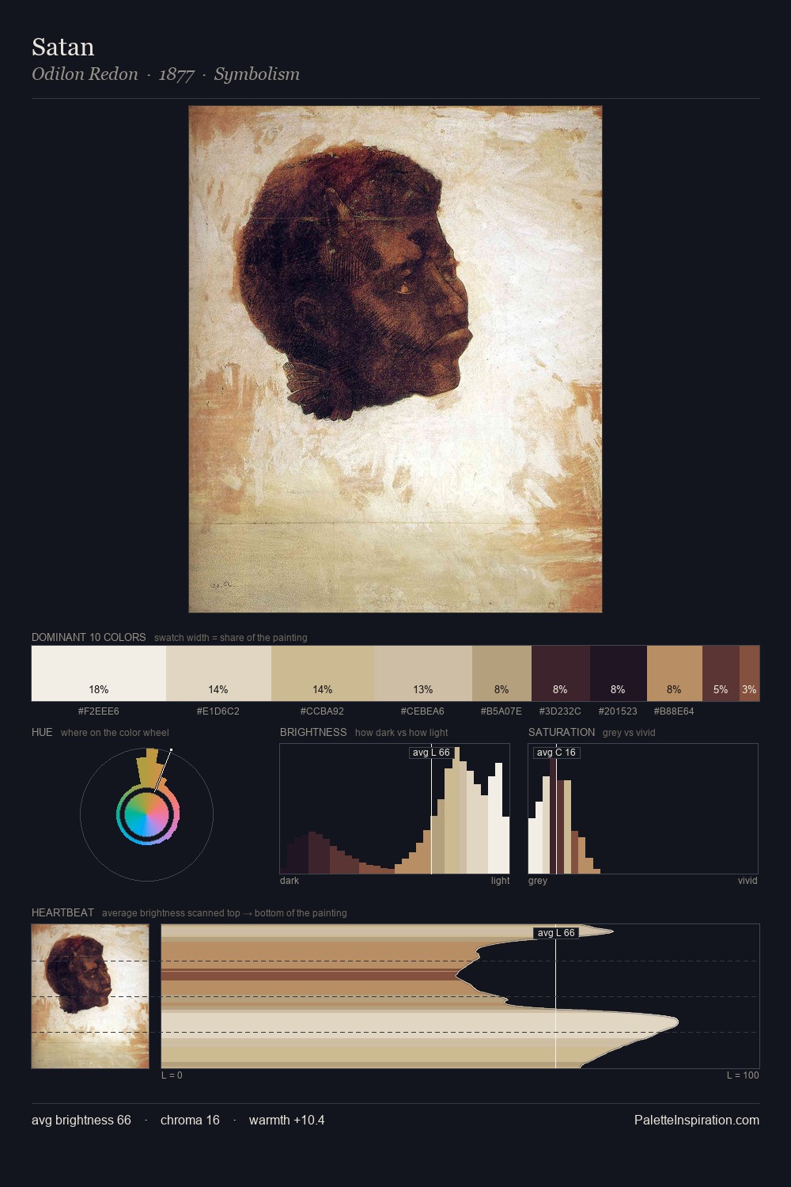The image size is (791, 1187).
Task: Click the brightness histogram chart
Action: point(395,809)
